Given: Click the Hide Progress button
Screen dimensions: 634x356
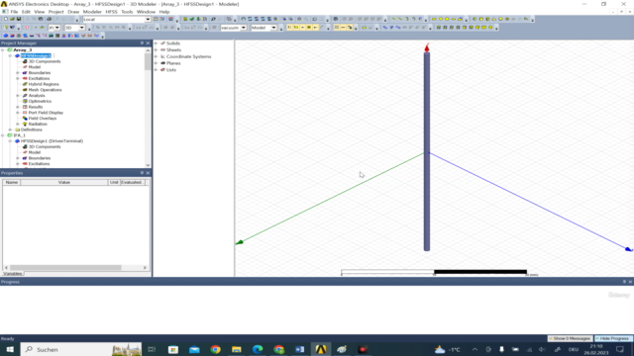Looking at the screenshot, I should click(x=613, y=338).
